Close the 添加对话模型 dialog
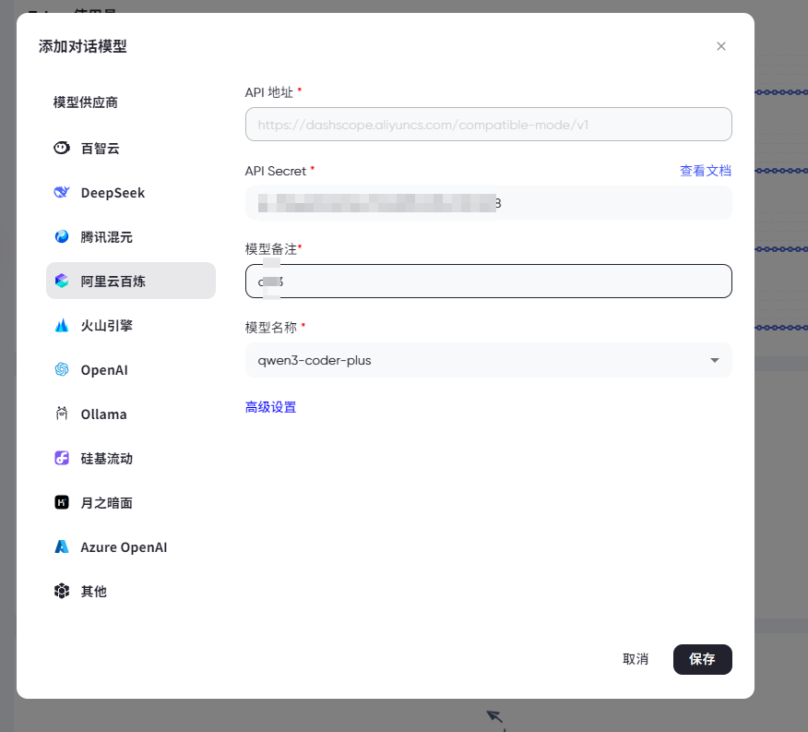The width and height of the screenshot is (808, 732). [x=721, y=46]
